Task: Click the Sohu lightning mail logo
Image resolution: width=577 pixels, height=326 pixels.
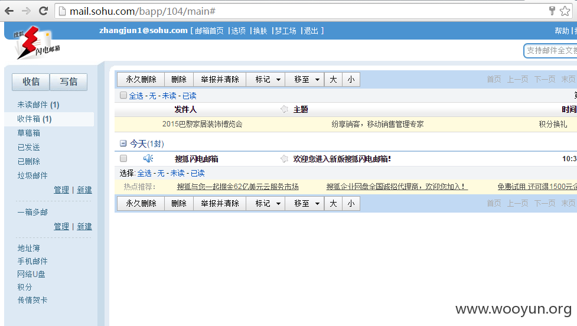Action: coord(35,43)
